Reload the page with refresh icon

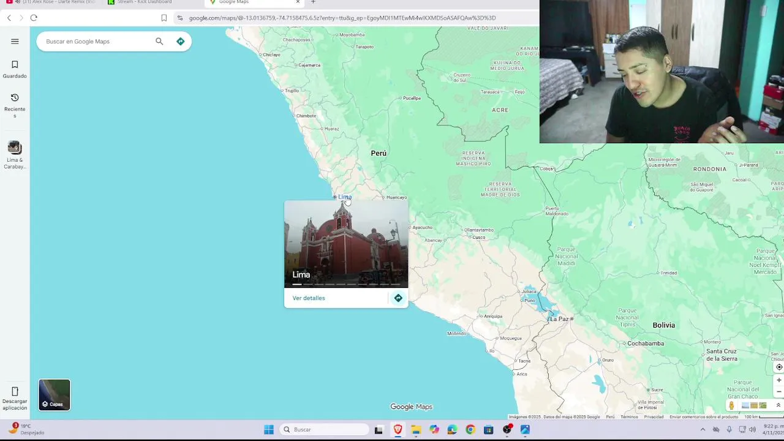tap(34, 18)
